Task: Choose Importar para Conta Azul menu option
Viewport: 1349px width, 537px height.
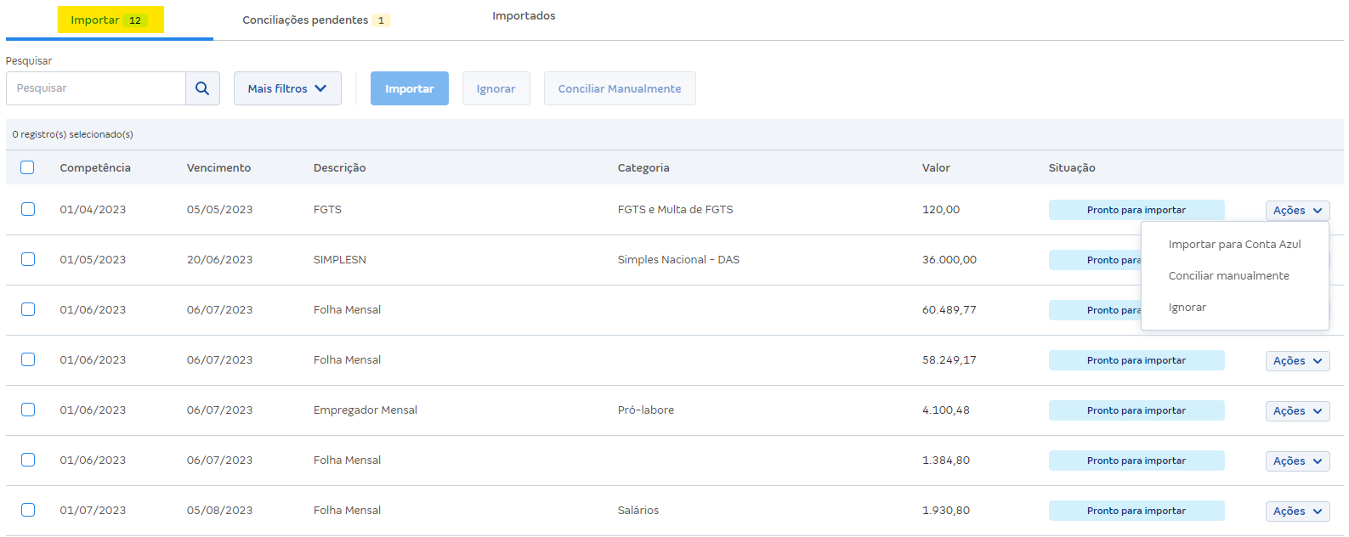Action: click(1234, 244)
